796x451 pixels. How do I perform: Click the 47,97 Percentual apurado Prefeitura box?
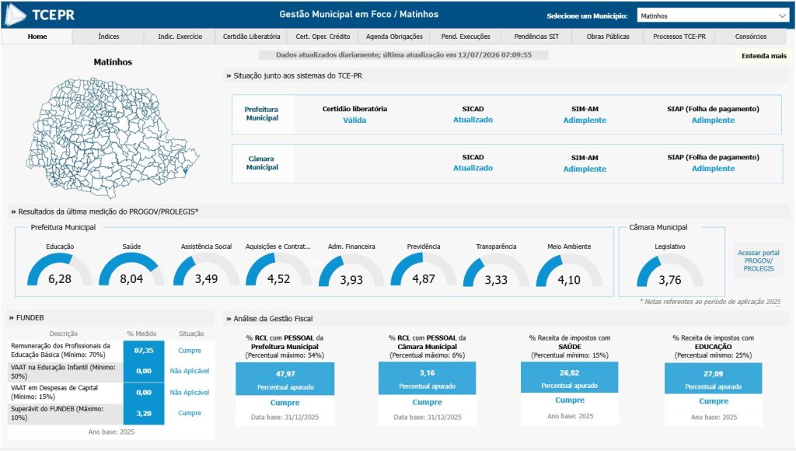[285, 379]
